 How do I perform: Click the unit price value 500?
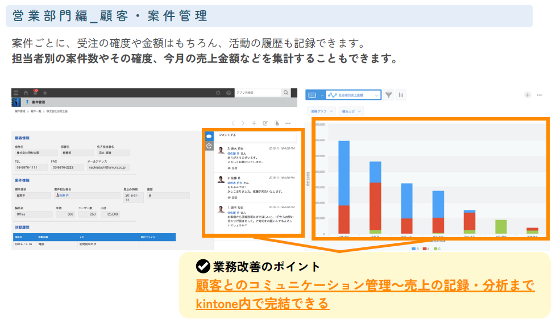point(65,214)
